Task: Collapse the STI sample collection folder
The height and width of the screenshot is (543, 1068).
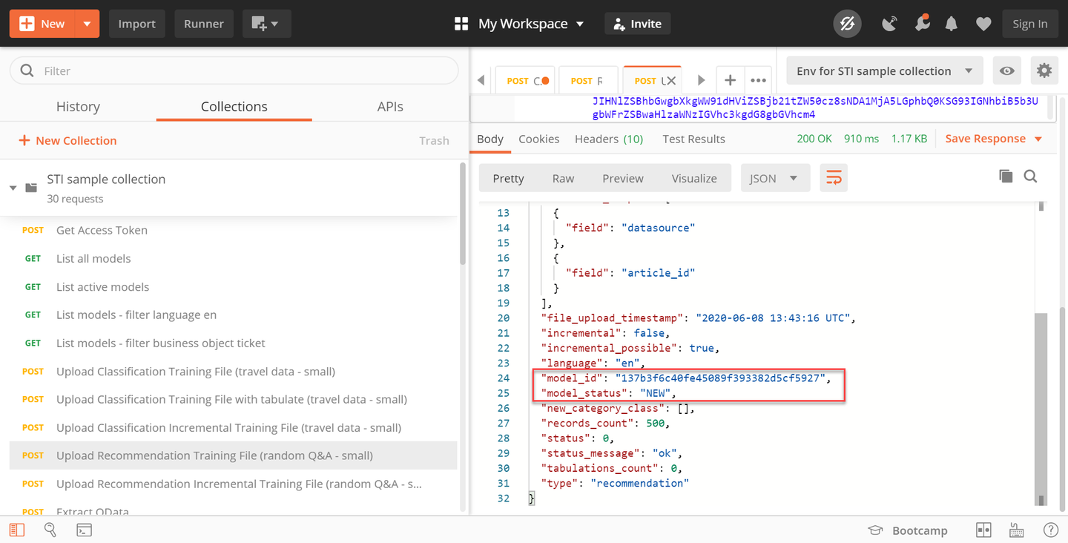Action: (13, 188)
